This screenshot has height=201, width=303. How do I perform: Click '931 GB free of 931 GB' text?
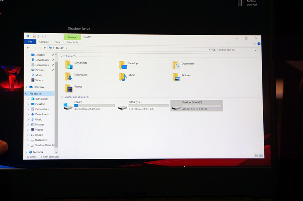(x=141, y=109)
